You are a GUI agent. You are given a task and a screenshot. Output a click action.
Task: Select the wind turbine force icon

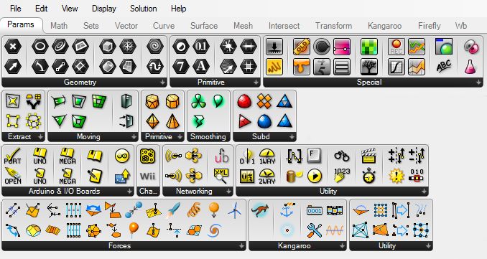(x=234, y=210)
